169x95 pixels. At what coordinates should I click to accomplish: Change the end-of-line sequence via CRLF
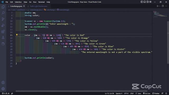click(132, 93)
